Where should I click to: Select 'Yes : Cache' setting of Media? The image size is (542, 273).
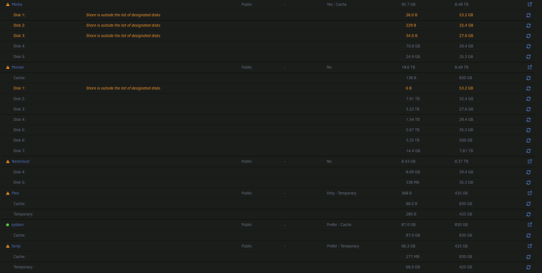click(x=337, y=4)
